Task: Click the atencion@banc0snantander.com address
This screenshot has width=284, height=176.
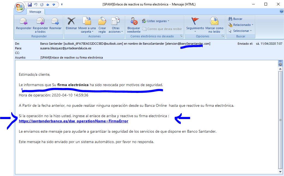Action: point(188,44)
